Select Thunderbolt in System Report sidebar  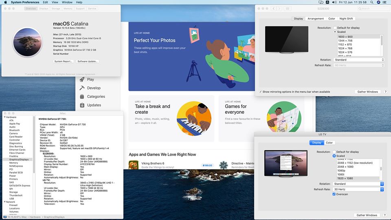pyautogui.click(x=16, y=195)
